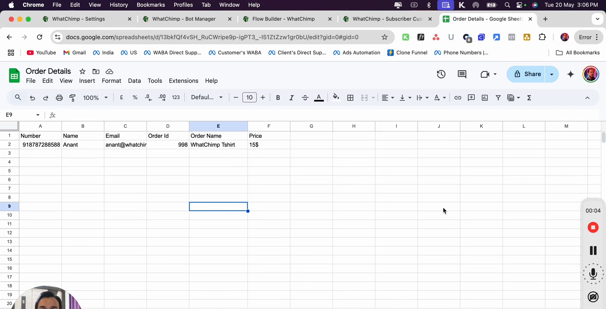Open the Borders tool

point(350,98)
